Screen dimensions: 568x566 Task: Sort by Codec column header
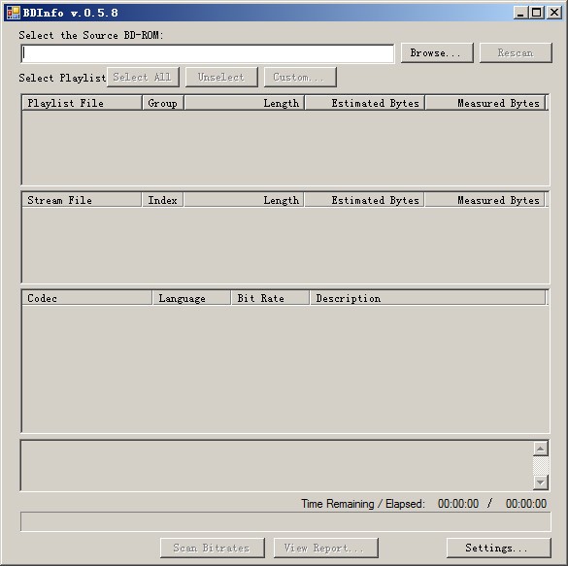click(x=87, y=298)
